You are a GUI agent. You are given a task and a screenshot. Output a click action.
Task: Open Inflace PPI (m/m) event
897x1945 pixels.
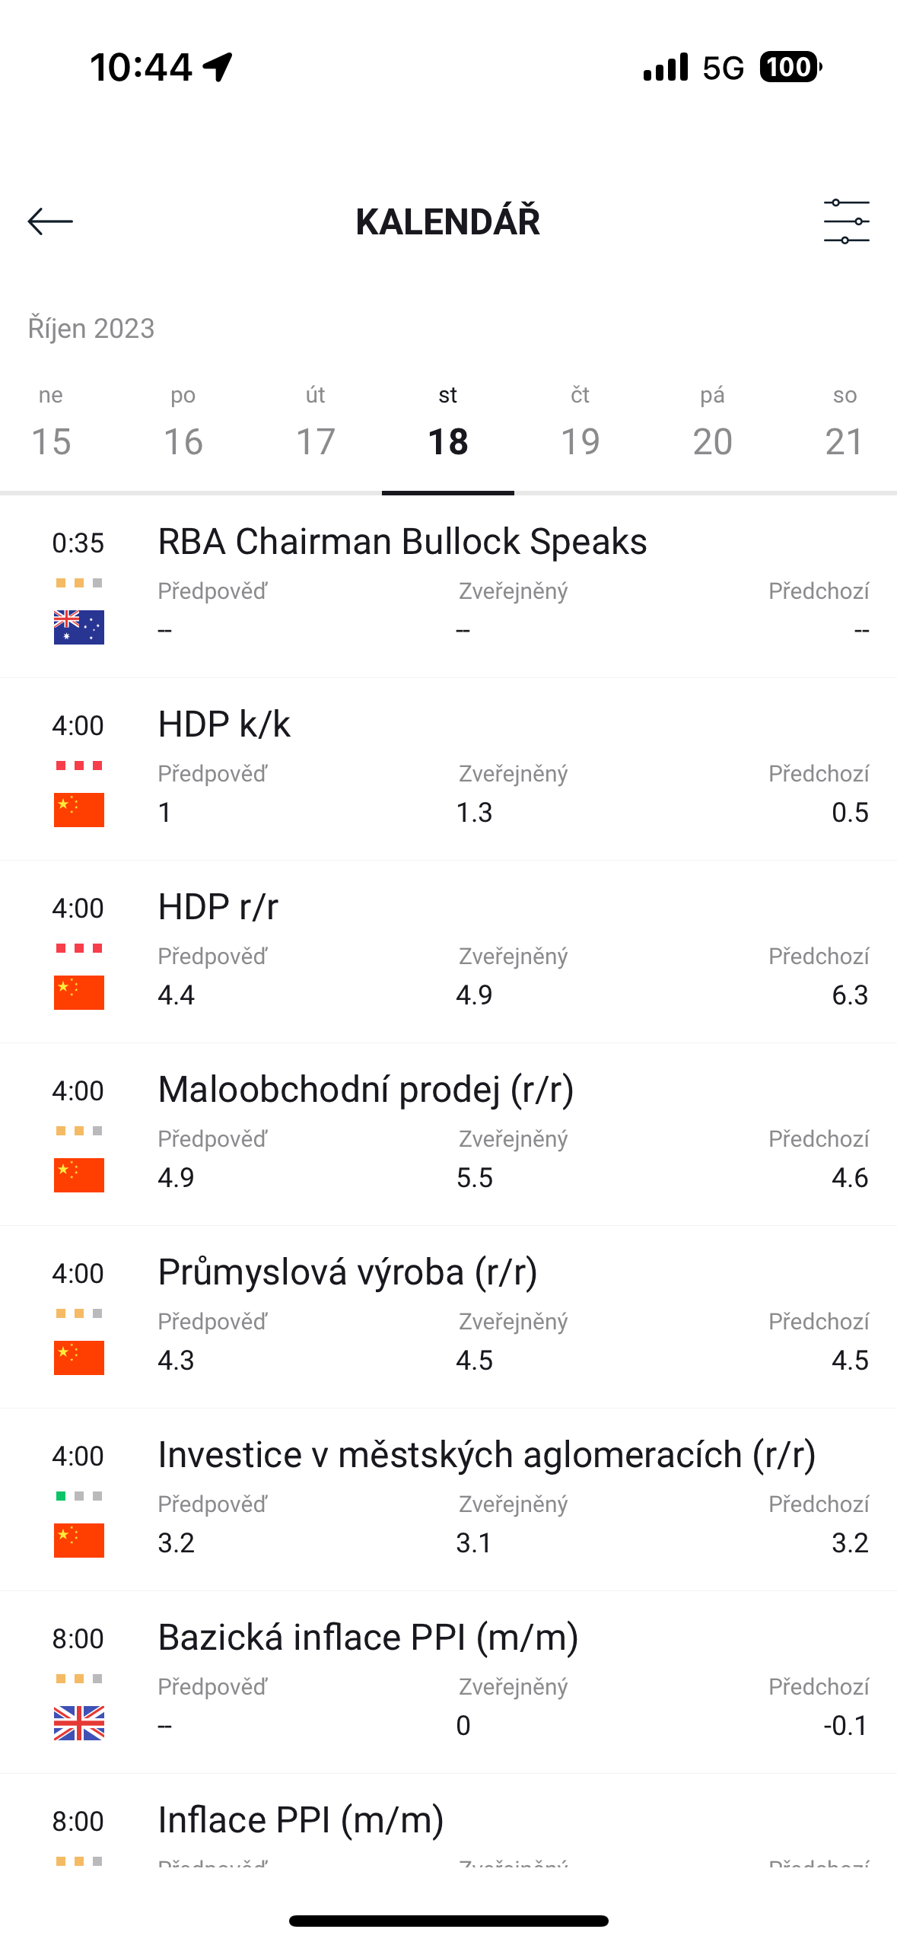[301, 1820]
